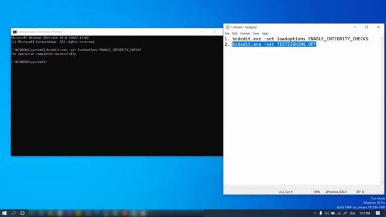The height and width of the screenshot is (217, 386).
Task: Click the Microsoft Windows version line in Command Prompt
Action: (49, 38)
